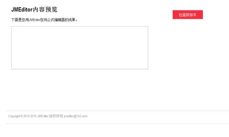Click the red 检查新版本 button

pos(188,15)
